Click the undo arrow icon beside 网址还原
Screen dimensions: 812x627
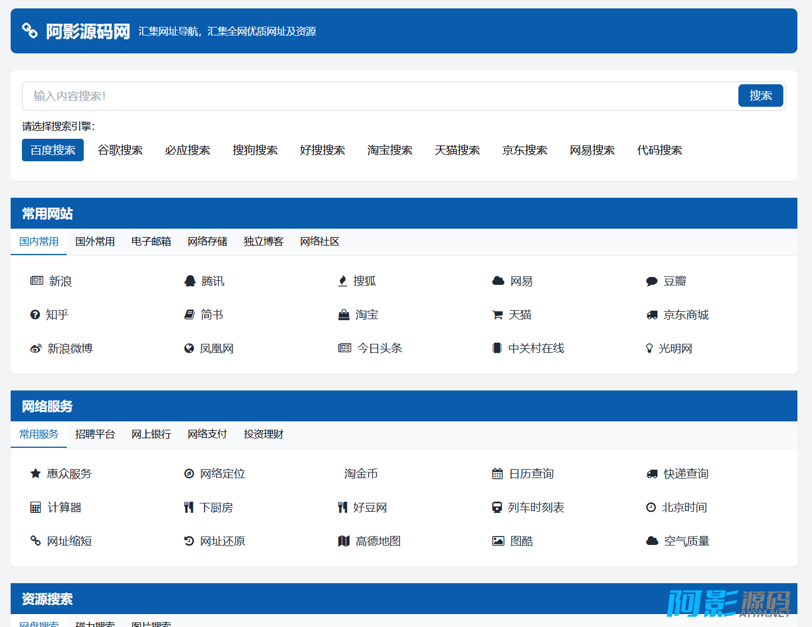tap(189, 541)
